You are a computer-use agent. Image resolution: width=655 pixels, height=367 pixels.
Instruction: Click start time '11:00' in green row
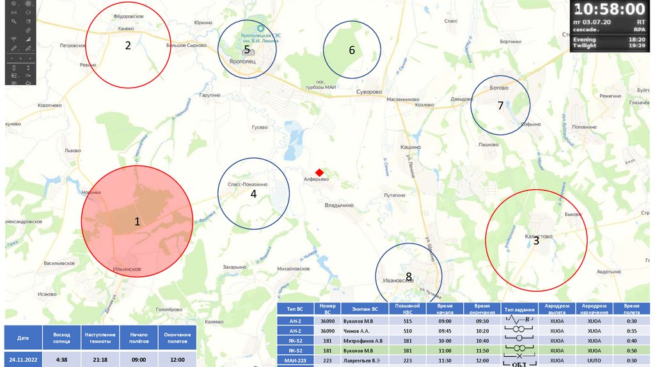[x=445, y=351]
